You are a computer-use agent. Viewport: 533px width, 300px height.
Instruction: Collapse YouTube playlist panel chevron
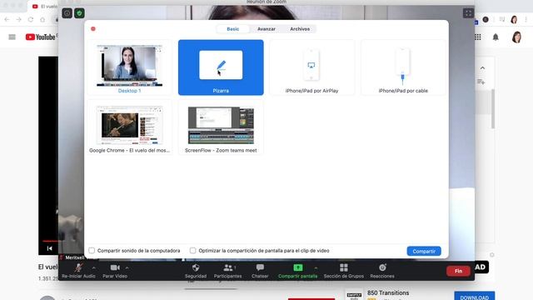482,68
